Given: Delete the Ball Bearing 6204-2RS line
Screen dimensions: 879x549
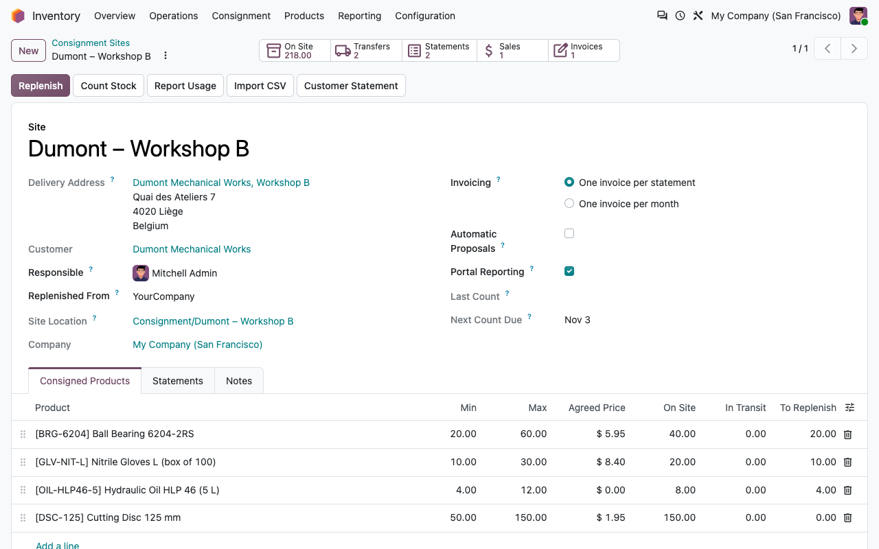Looking at the screenshot, I should (847, 434).
